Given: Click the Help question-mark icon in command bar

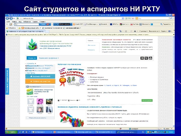Looking at the screenshot, I should tap(169, 31).
